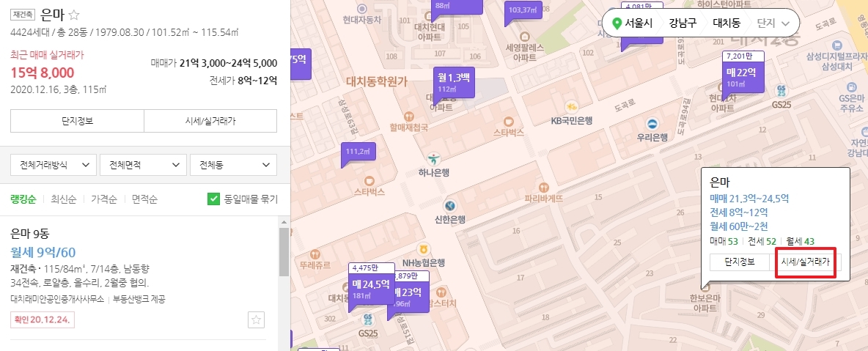Click 단지정보 button in left panel
This screenshot has height=351, width=868.
point(78,121)
